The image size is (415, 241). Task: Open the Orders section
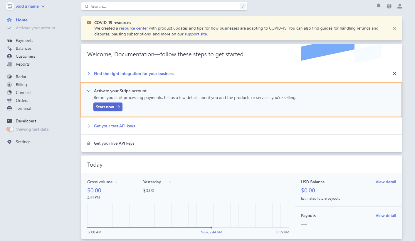coord(22,100)
